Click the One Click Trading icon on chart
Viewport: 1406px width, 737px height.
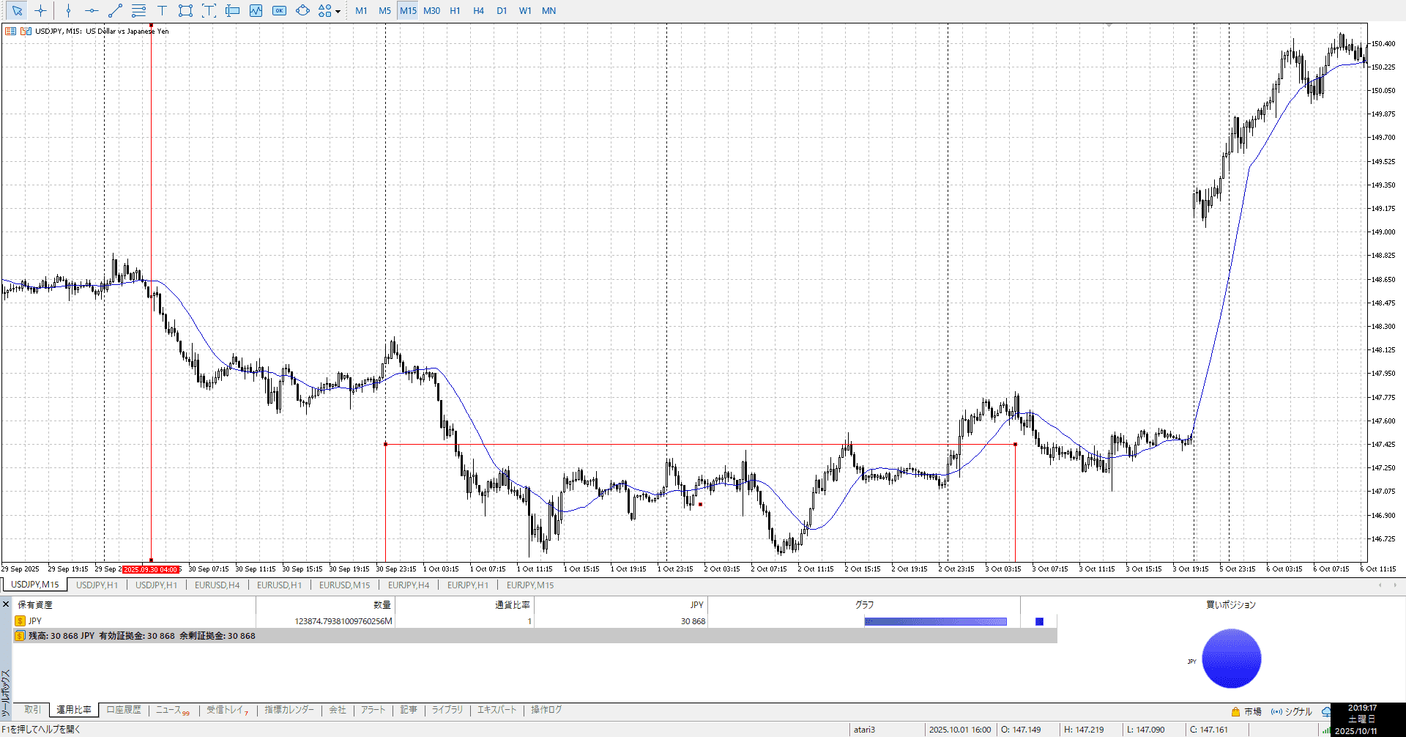pos(10,31)
